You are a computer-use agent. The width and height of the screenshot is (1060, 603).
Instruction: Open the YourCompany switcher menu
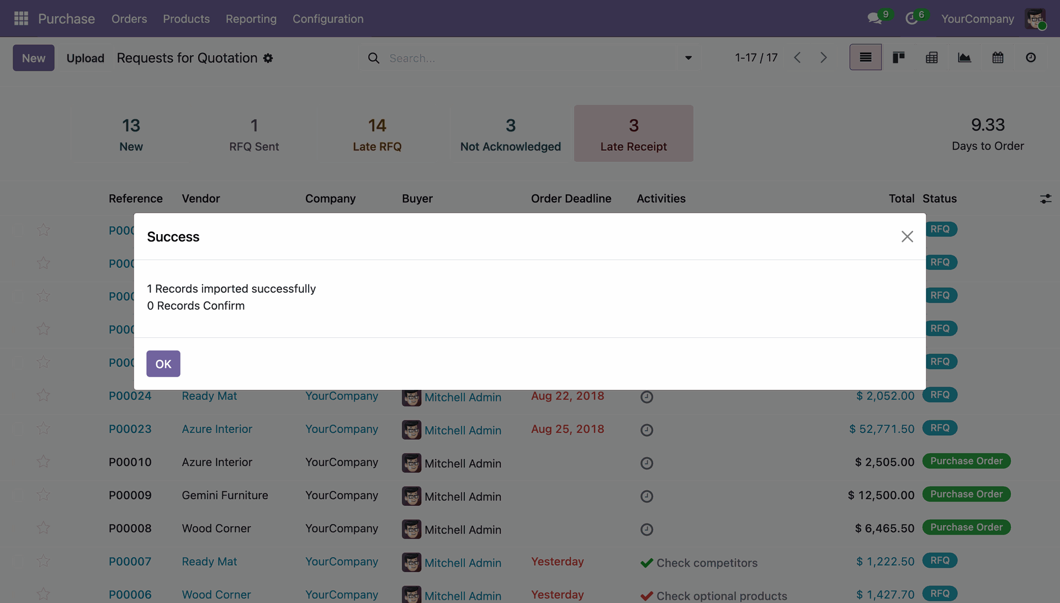tap(977, 19)
